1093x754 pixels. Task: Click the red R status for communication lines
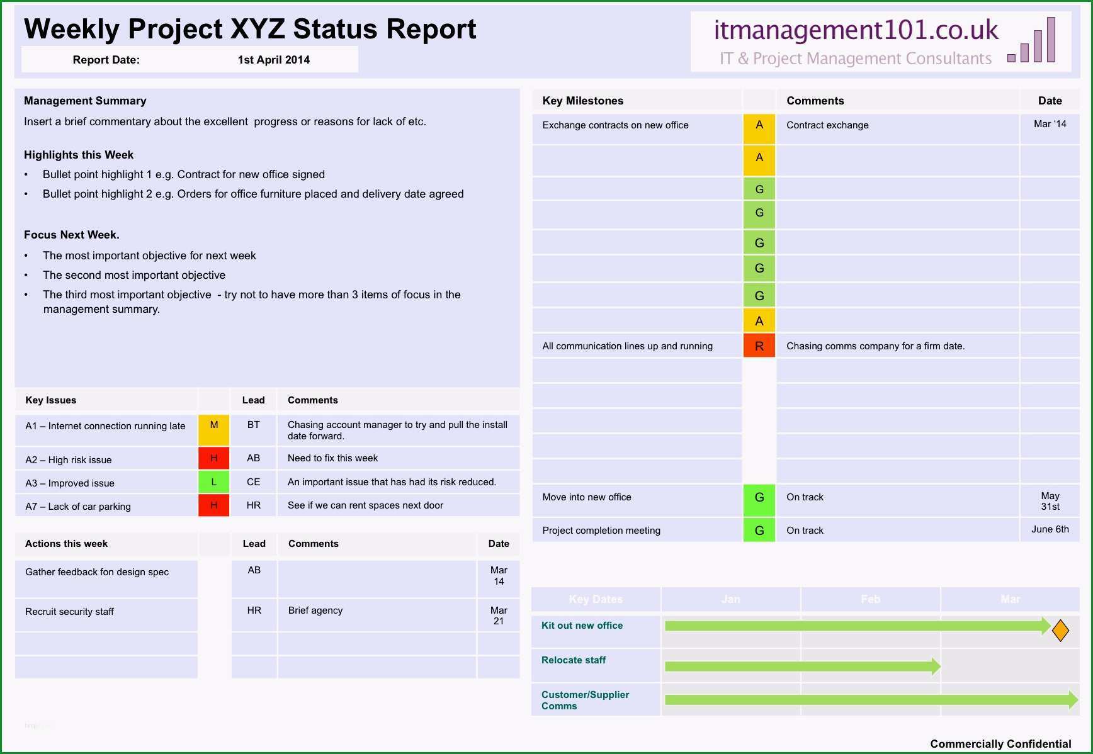click(x=759, y=346)
